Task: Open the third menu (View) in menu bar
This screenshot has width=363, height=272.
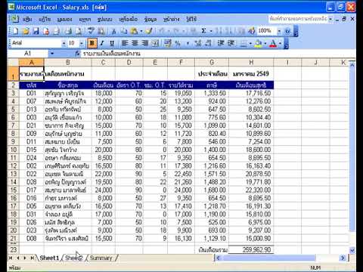Action: click(x=64, y=19)
